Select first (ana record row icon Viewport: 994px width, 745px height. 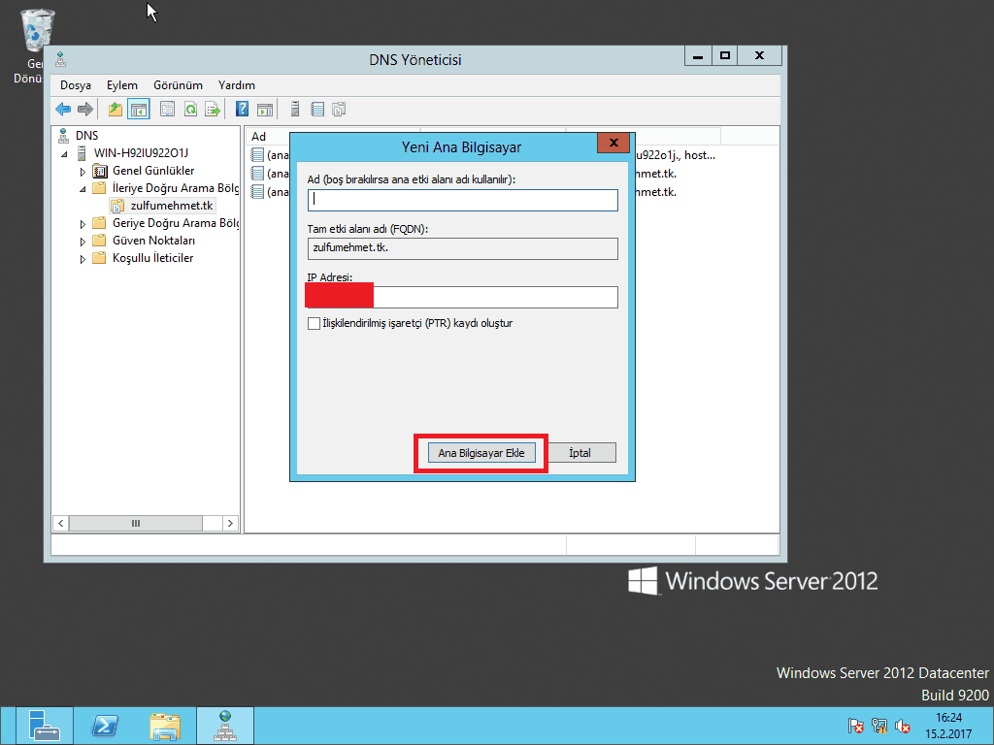pyautogui.click(x=257, y=155)
